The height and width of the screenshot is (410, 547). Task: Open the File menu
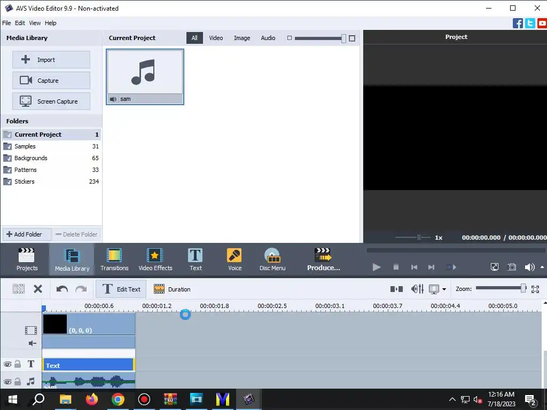click(6, 23)
